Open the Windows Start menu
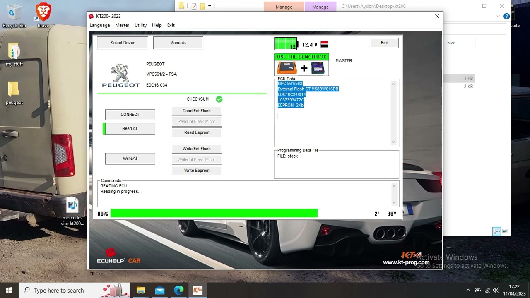 click(9, 290)
